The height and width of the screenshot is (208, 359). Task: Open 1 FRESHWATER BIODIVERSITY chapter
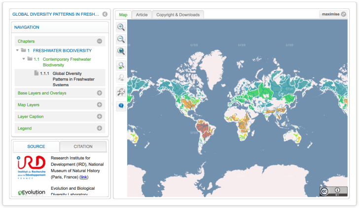click(x=60, y=50)
